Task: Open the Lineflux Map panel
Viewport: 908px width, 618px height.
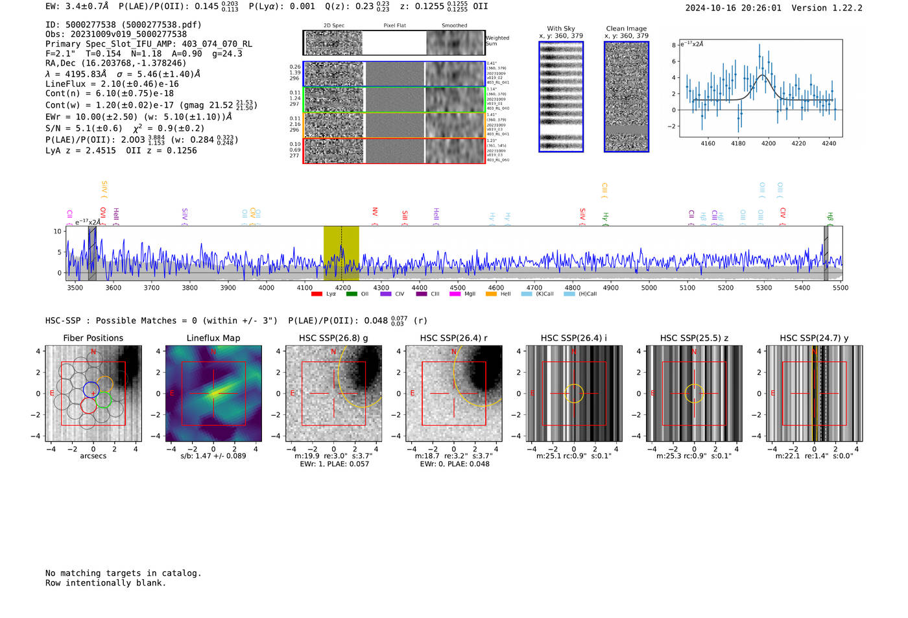Action: tap(213, 393)
